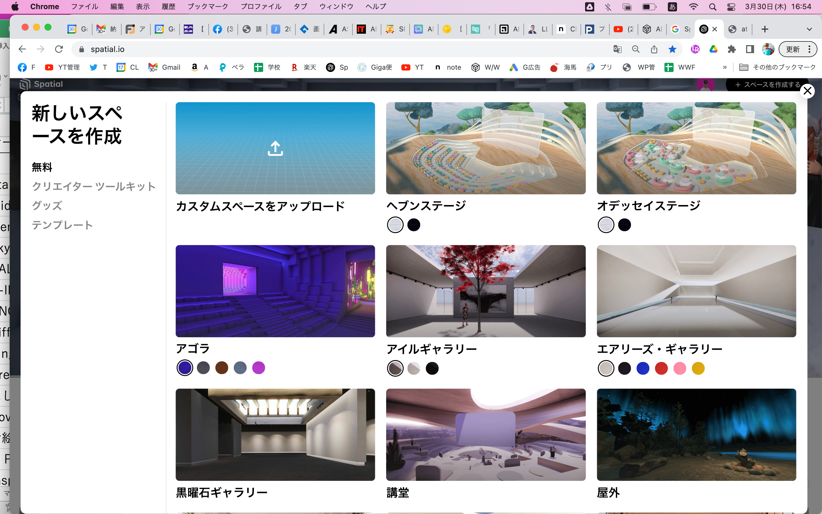Click the Google Translate icon in address bar
The width and height of the screenshot is (822, 514).
tap(617, 49)
